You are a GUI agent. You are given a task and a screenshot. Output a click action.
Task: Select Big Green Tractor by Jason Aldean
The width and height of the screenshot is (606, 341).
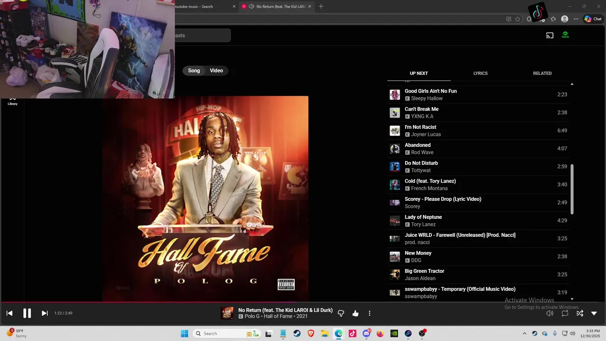pos(478,275)
